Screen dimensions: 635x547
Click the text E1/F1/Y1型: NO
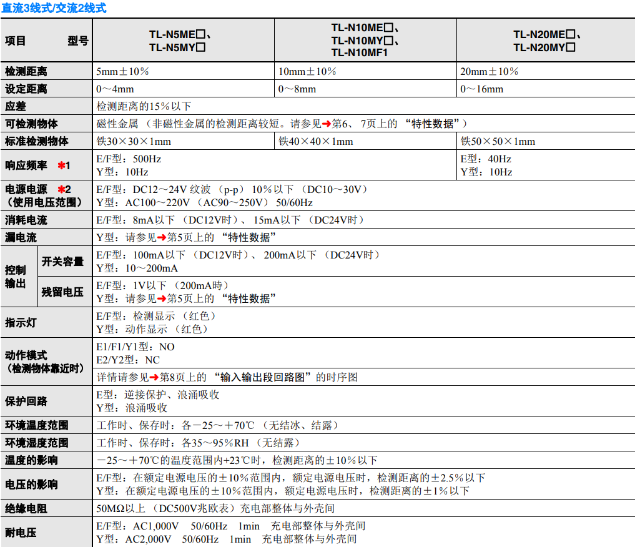(135, 347)
